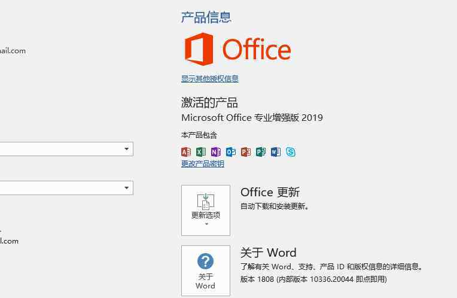Select the 本产品包含 label
Image resolution: width=457 pixels, height=298 pixels.
[x=199, y=135]
